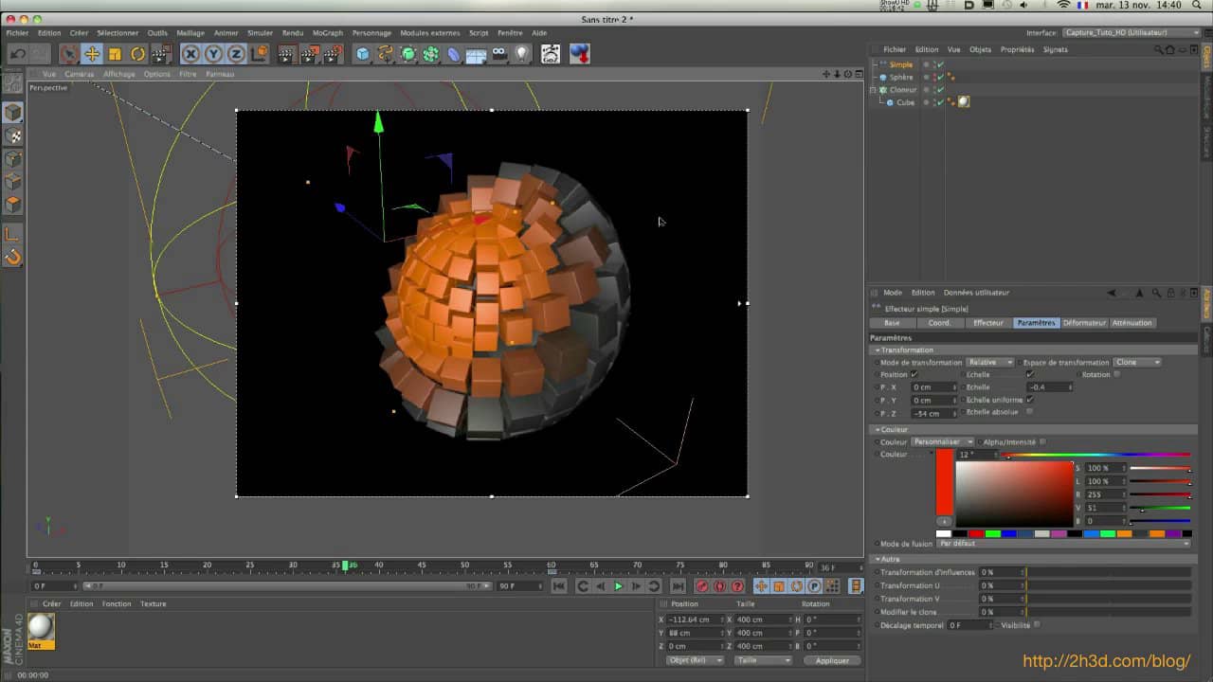
Task: Click the camera object icon
Action: coord(498,54)
